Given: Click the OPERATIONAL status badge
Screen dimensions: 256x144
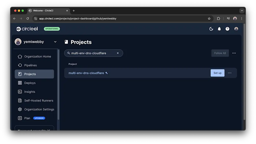Looking at the screenshot, I should 52,29.
